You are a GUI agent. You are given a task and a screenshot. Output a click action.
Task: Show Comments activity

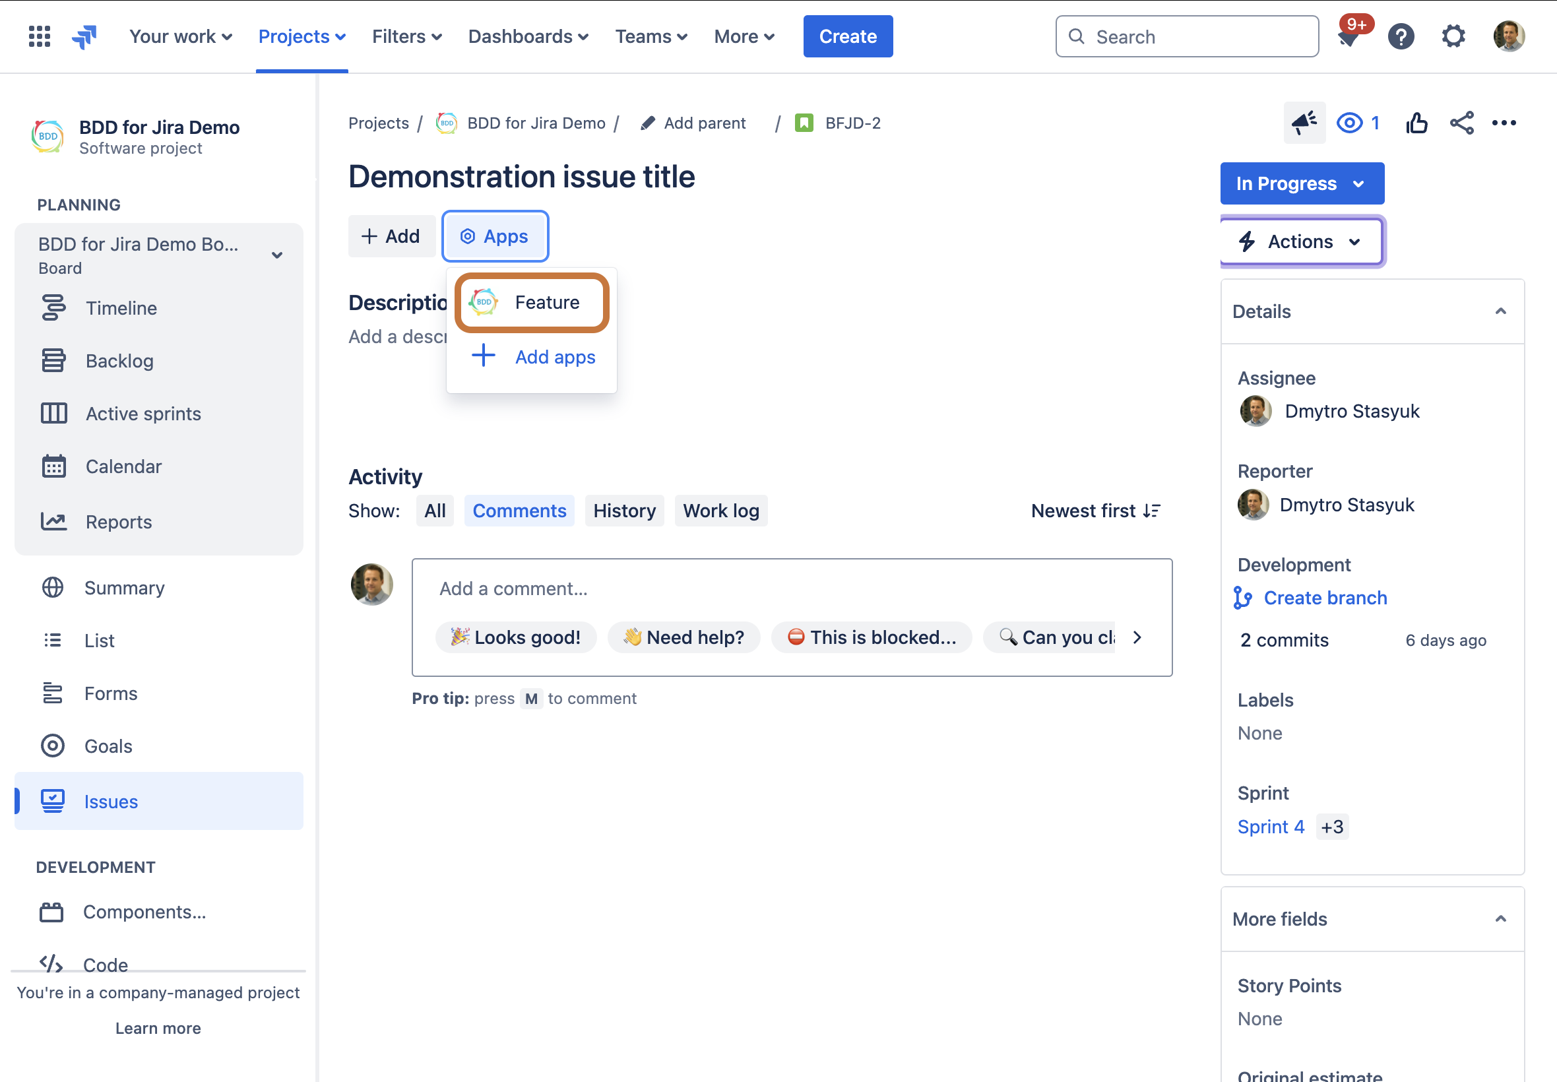(x=519, y=511)
